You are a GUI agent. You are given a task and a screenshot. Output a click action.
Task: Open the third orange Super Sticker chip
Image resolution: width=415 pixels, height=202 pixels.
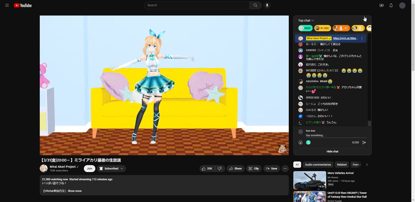(x=341, y=28)
